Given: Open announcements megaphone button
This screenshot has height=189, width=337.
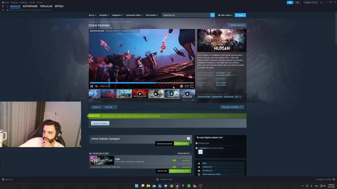Looking at the screenshot, I should coord(290,2).
